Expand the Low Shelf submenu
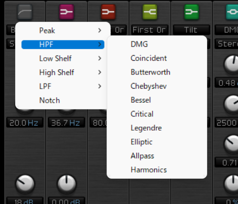Viewport: 238px width, 204px height. point(63,59)
